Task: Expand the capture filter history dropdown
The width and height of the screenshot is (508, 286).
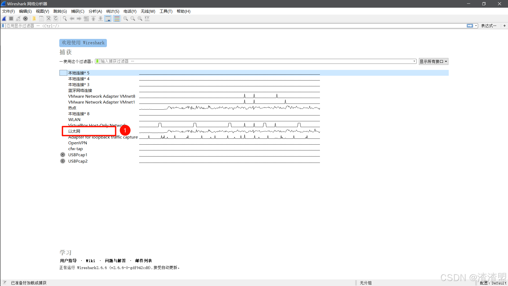Action: (414, 61)
